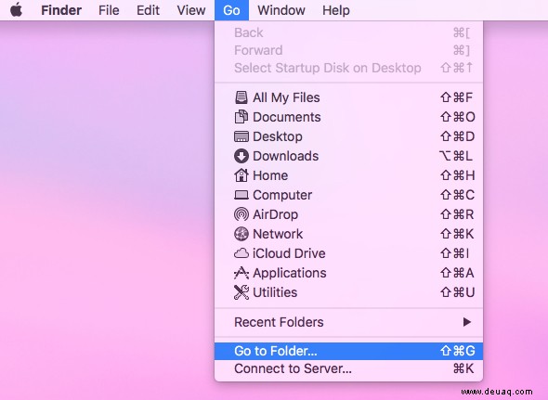The image size is (548, 400).
Task: Select Computer label in Go menu
Action: tap(282, 195)
